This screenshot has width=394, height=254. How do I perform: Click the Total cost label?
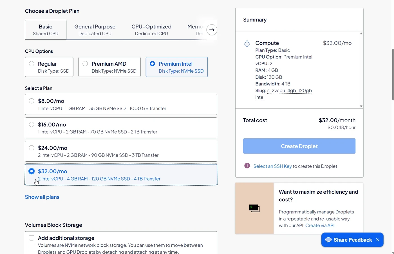click(x=255, y=120)
